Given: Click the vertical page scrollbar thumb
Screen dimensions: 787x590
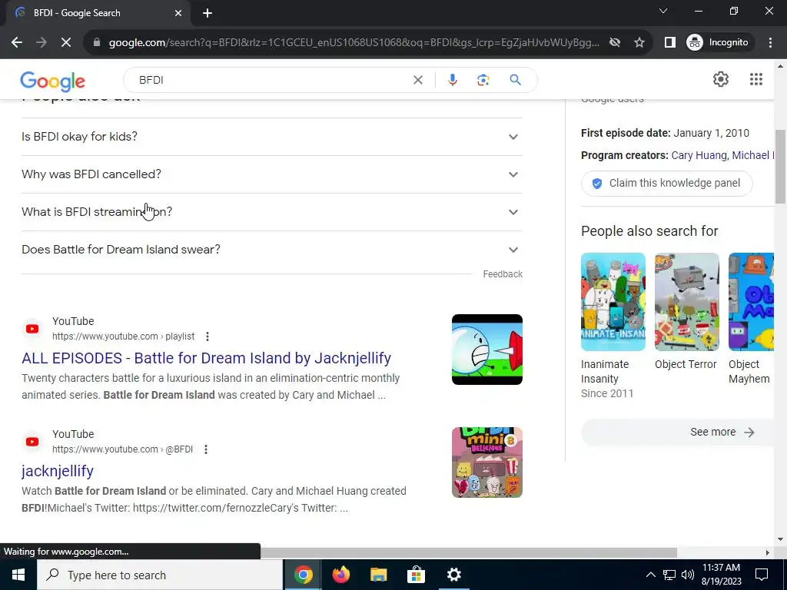Looking at the screenshot, I should 779,167.
